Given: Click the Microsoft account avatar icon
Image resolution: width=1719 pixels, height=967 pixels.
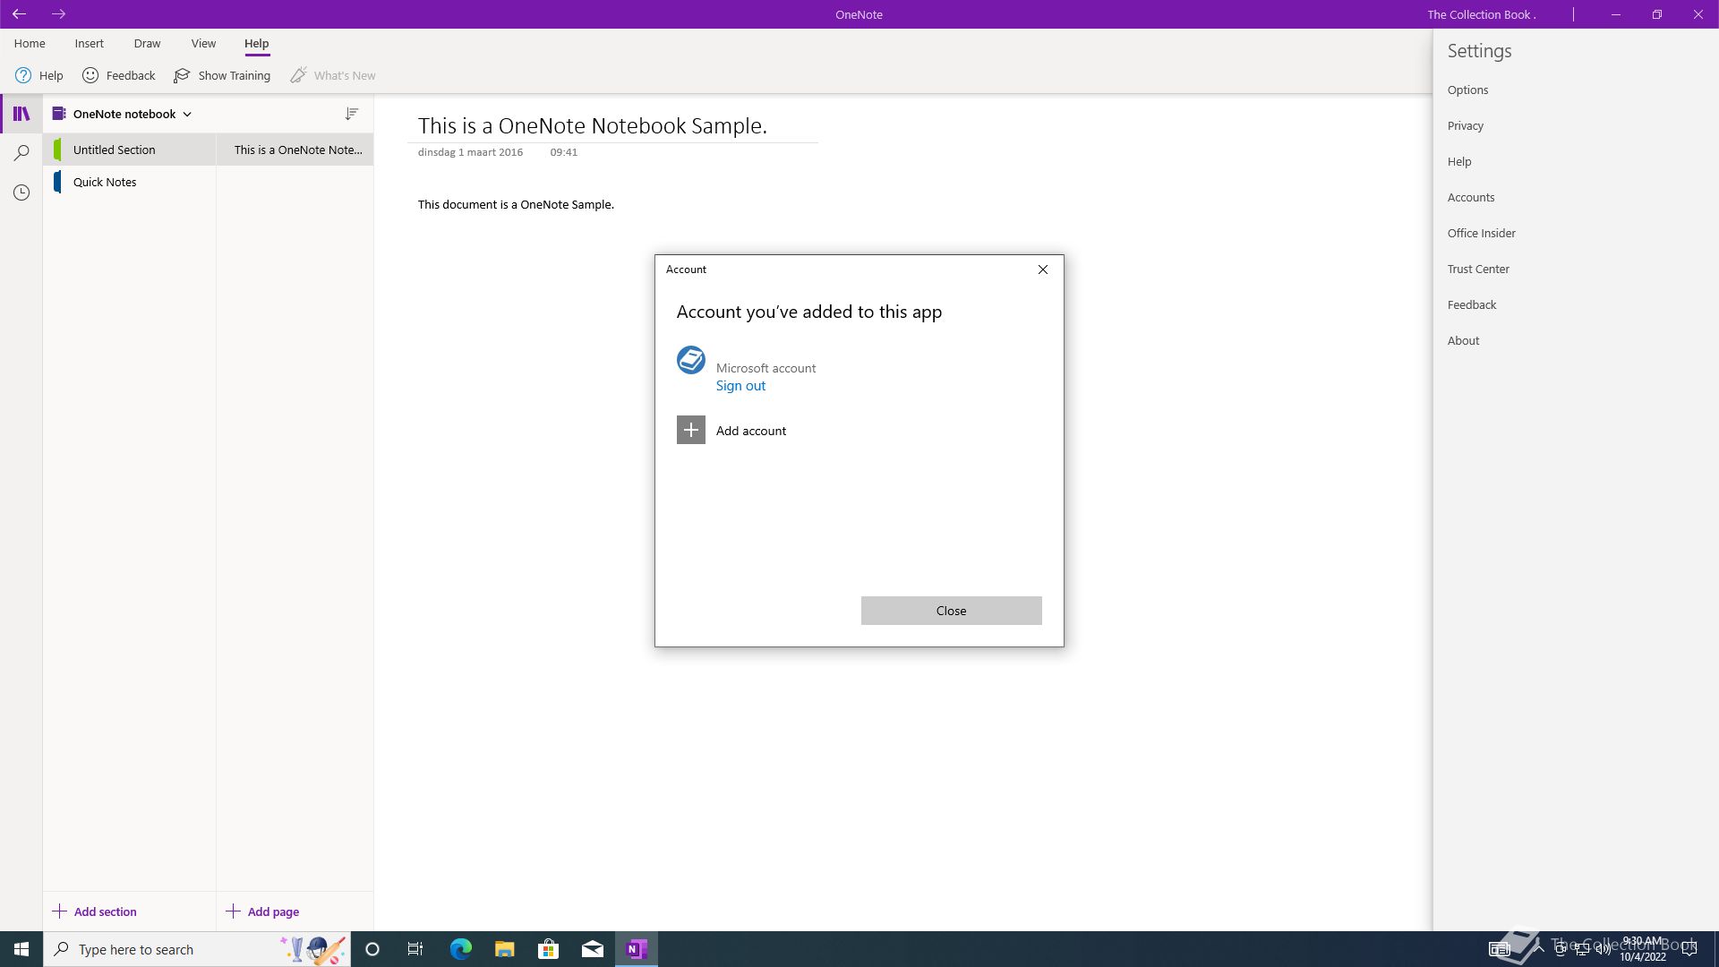Looking at the screenshot, I should pyautogui.click(x=691, y=360).
